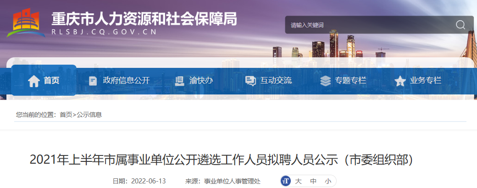
Task: Click the document icon beside 政府信息公开
Action: coord(93,81)
